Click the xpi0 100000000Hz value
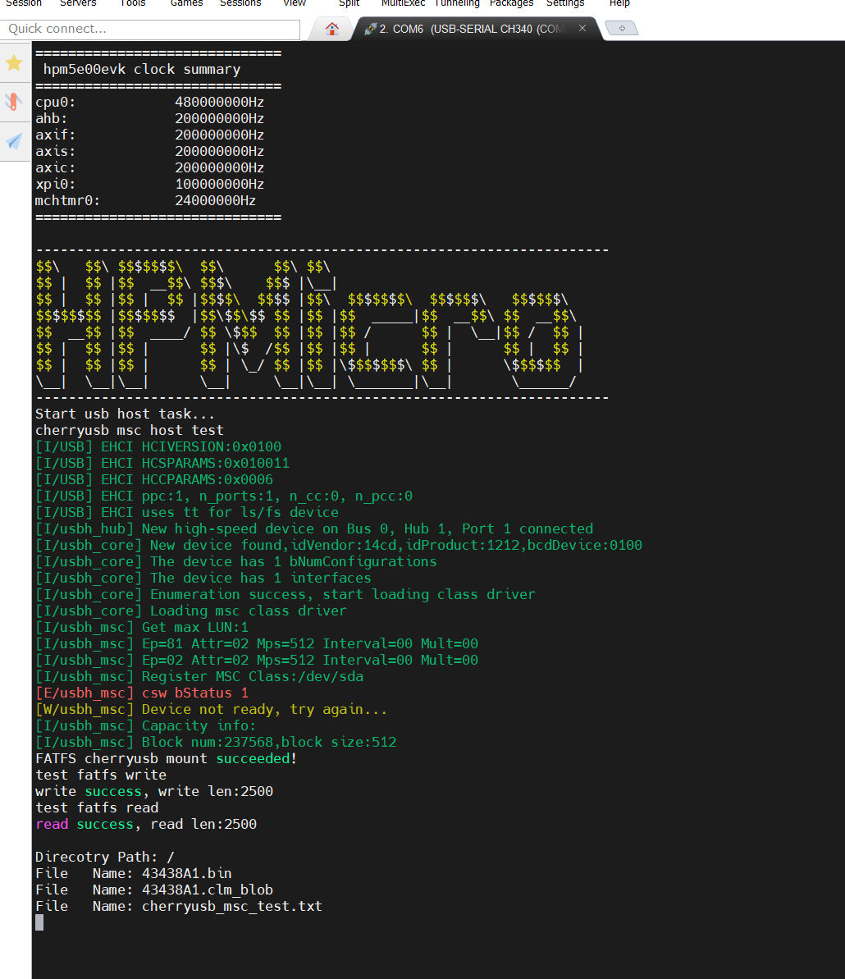 [220, 184]
